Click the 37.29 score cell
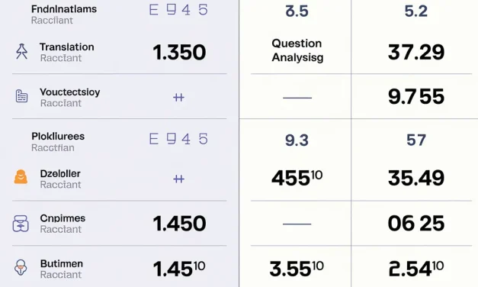 coord(416,52)
